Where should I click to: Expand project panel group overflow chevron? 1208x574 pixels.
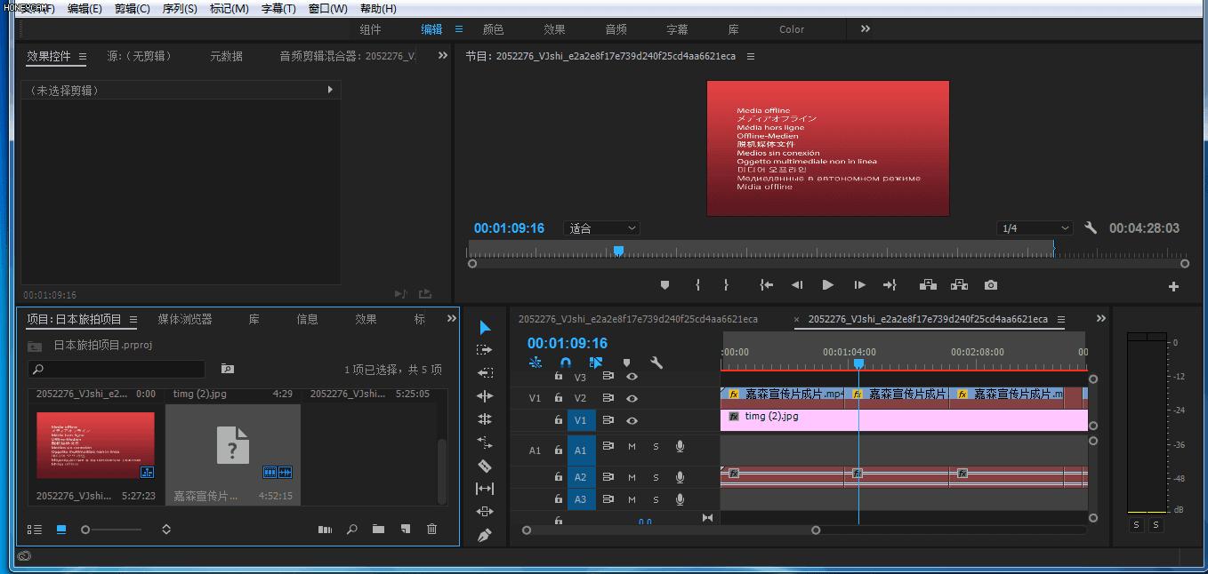[x=450, y=318]
